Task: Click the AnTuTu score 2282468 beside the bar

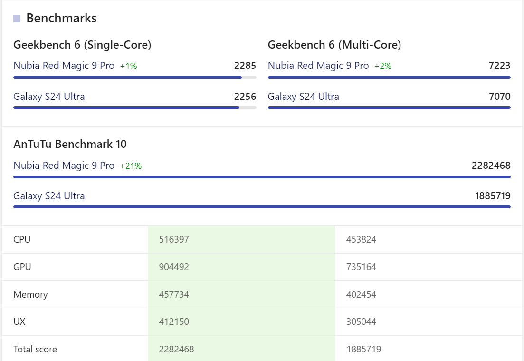Action: click(491, 166)
